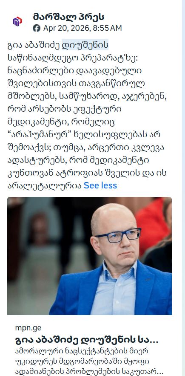Open the article preview photo of bald man

coord(89,256)
